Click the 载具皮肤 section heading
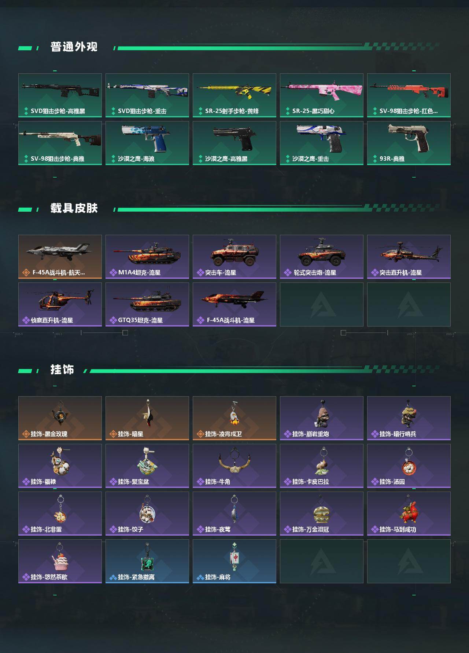 coord(74,208)
